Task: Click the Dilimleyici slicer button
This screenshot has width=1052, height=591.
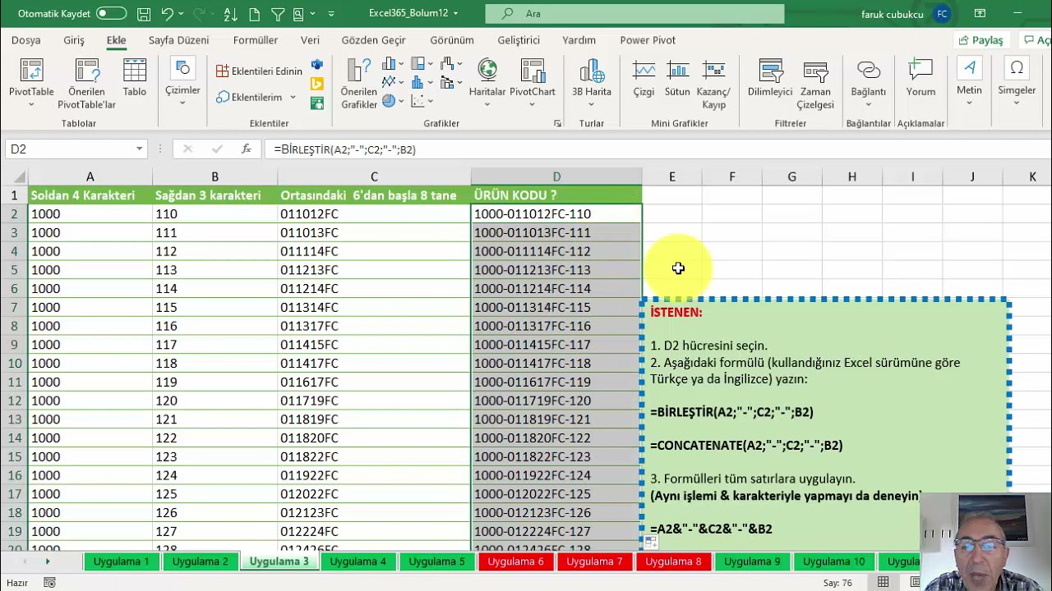Action: pyautogui.click(x=770, y=79)
